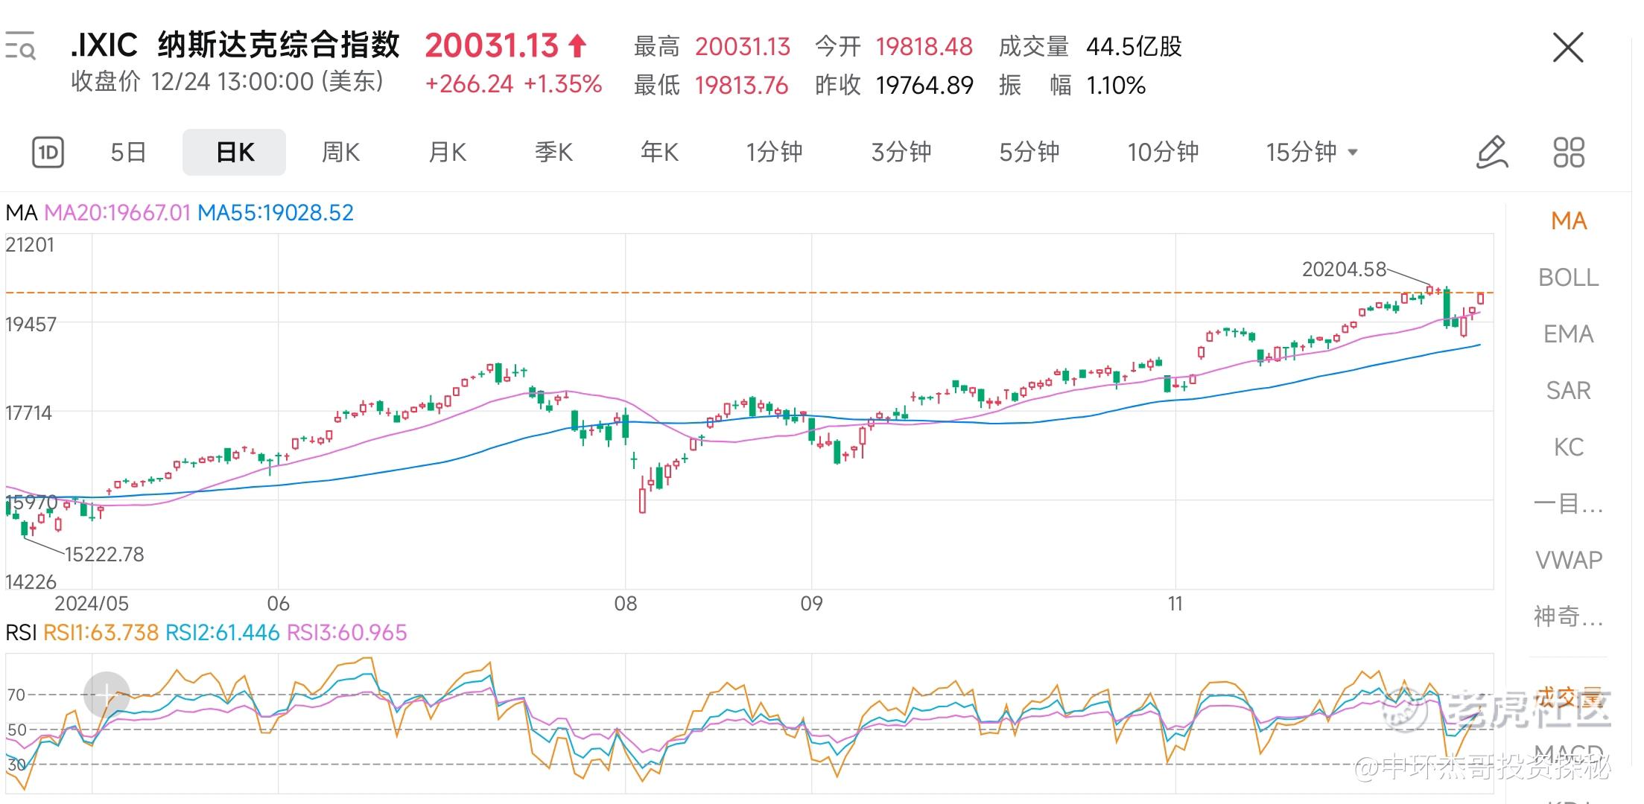
Task: Click the 1D intraday chart icon
Action: [x=48, y=153]
